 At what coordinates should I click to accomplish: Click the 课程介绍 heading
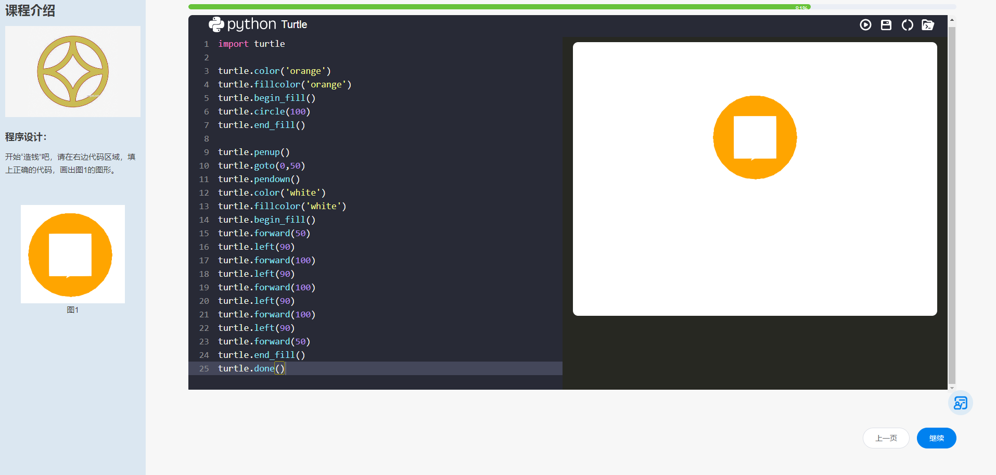tap(30, 10)
